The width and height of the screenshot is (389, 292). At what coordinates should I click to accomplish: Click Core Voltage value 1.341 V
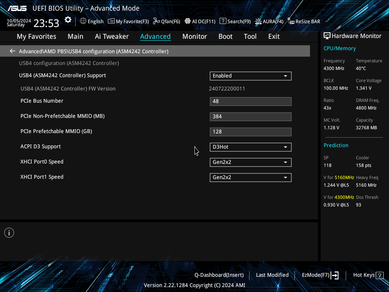tap(364, 88)
